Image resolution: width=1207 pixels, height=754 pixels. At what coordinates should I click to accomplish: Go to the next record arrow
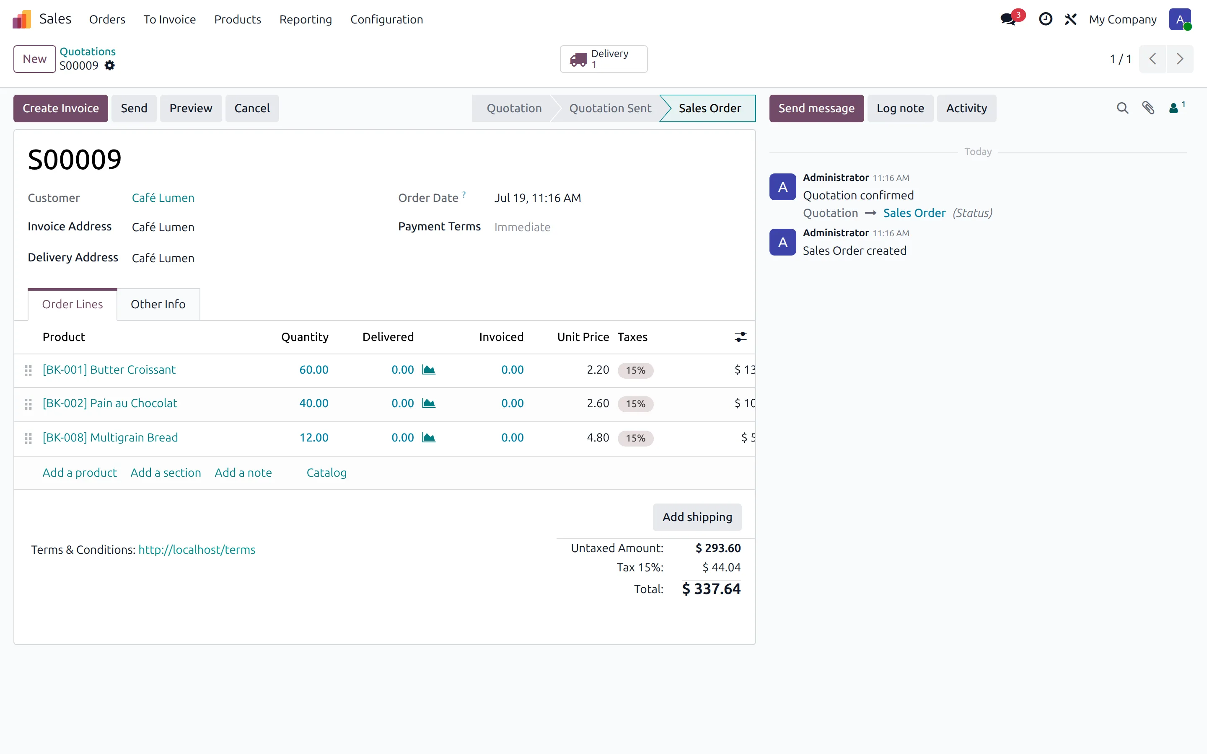(1180, 59)
